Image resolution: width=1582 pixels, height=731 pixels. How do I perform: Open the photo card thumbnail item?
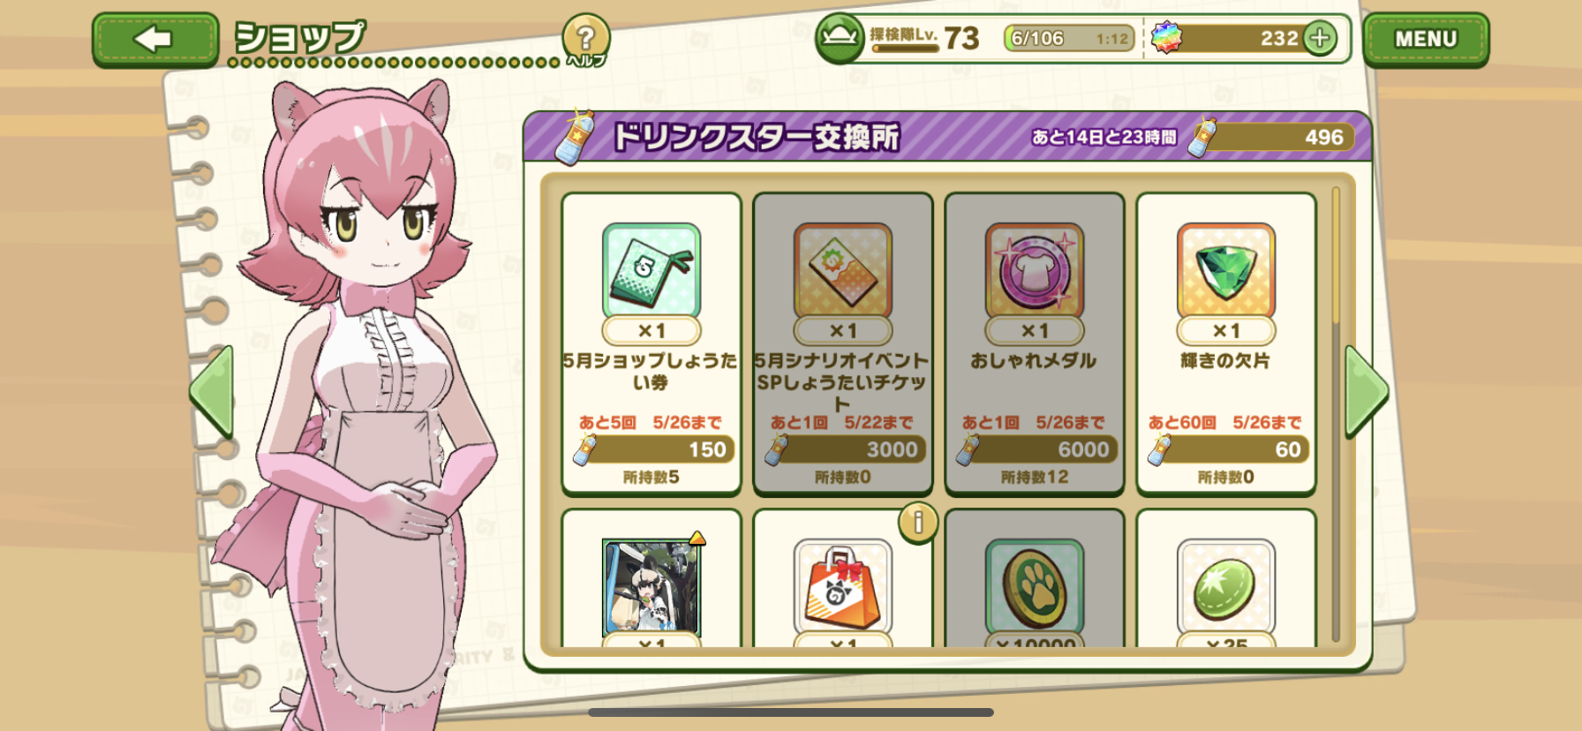click(x=652, y=587)
